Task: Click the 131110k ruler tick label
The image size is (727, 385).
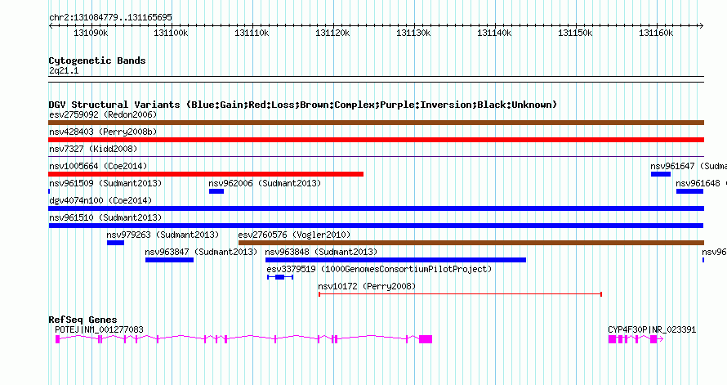Action: 252,33
